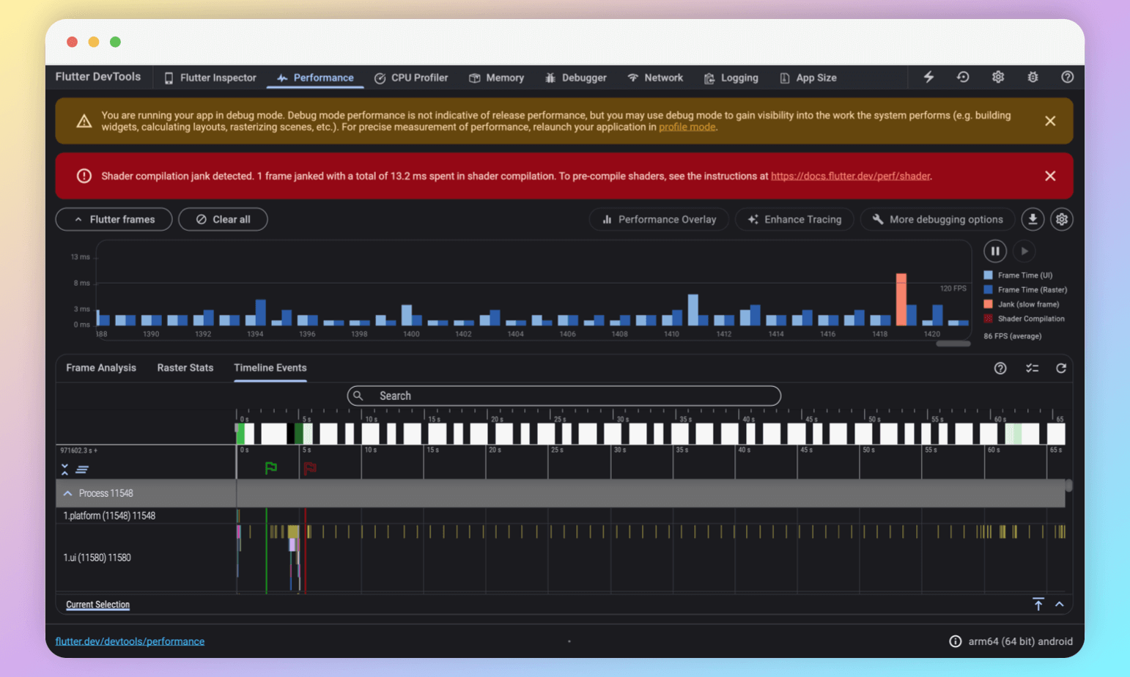Click the report bug icon

pyautogui.click(x=1033, y=77)
